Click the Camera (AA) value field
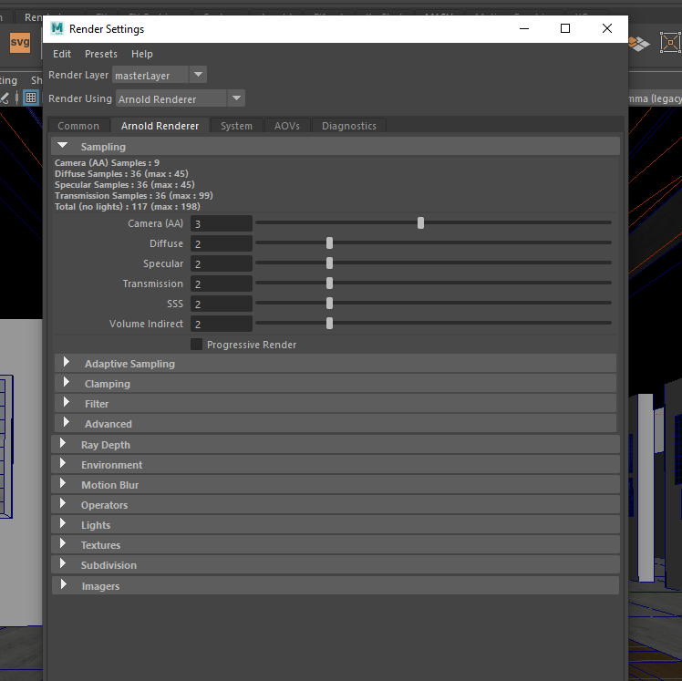682x681 pixels. tap(222, 223)
